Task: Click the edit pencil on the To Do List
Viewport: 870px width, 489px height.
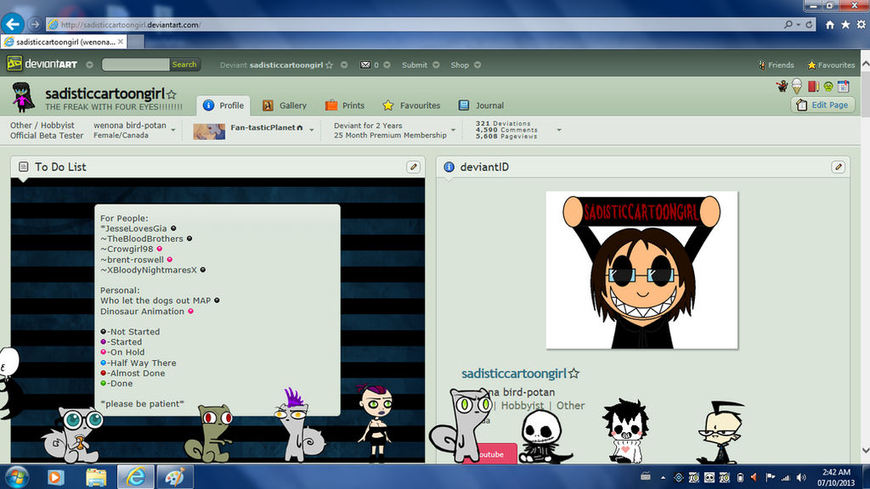Action: (413, 166)
